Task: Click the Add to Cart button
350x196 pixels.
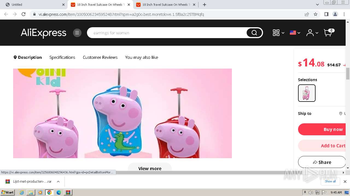Action: pyautogui.click(x=322, y=146)
